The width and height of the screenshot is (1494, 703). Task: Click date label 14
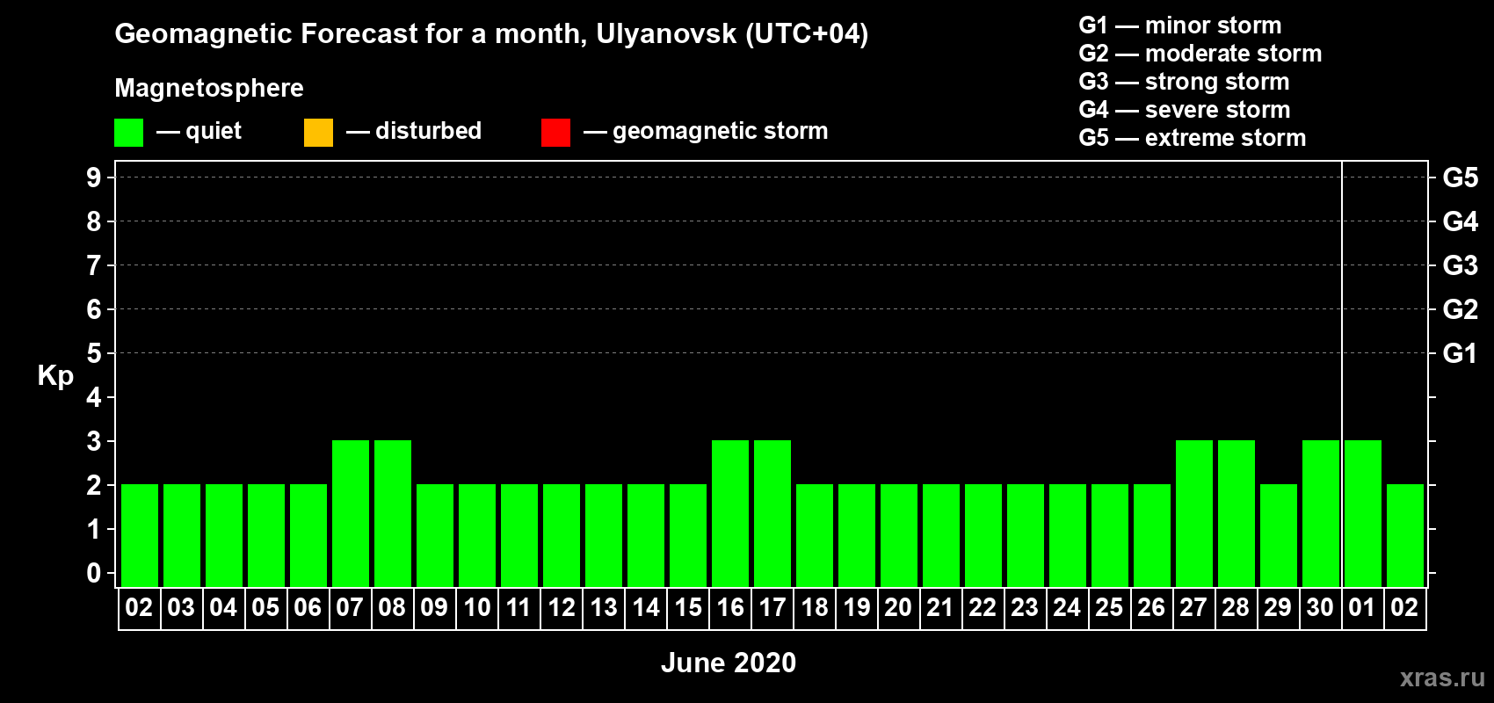point(645,607)
